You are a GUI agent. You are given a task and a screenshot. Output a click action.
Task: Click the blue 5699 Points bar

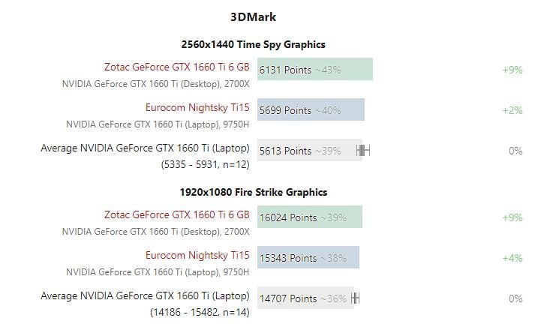coord(311,109)
